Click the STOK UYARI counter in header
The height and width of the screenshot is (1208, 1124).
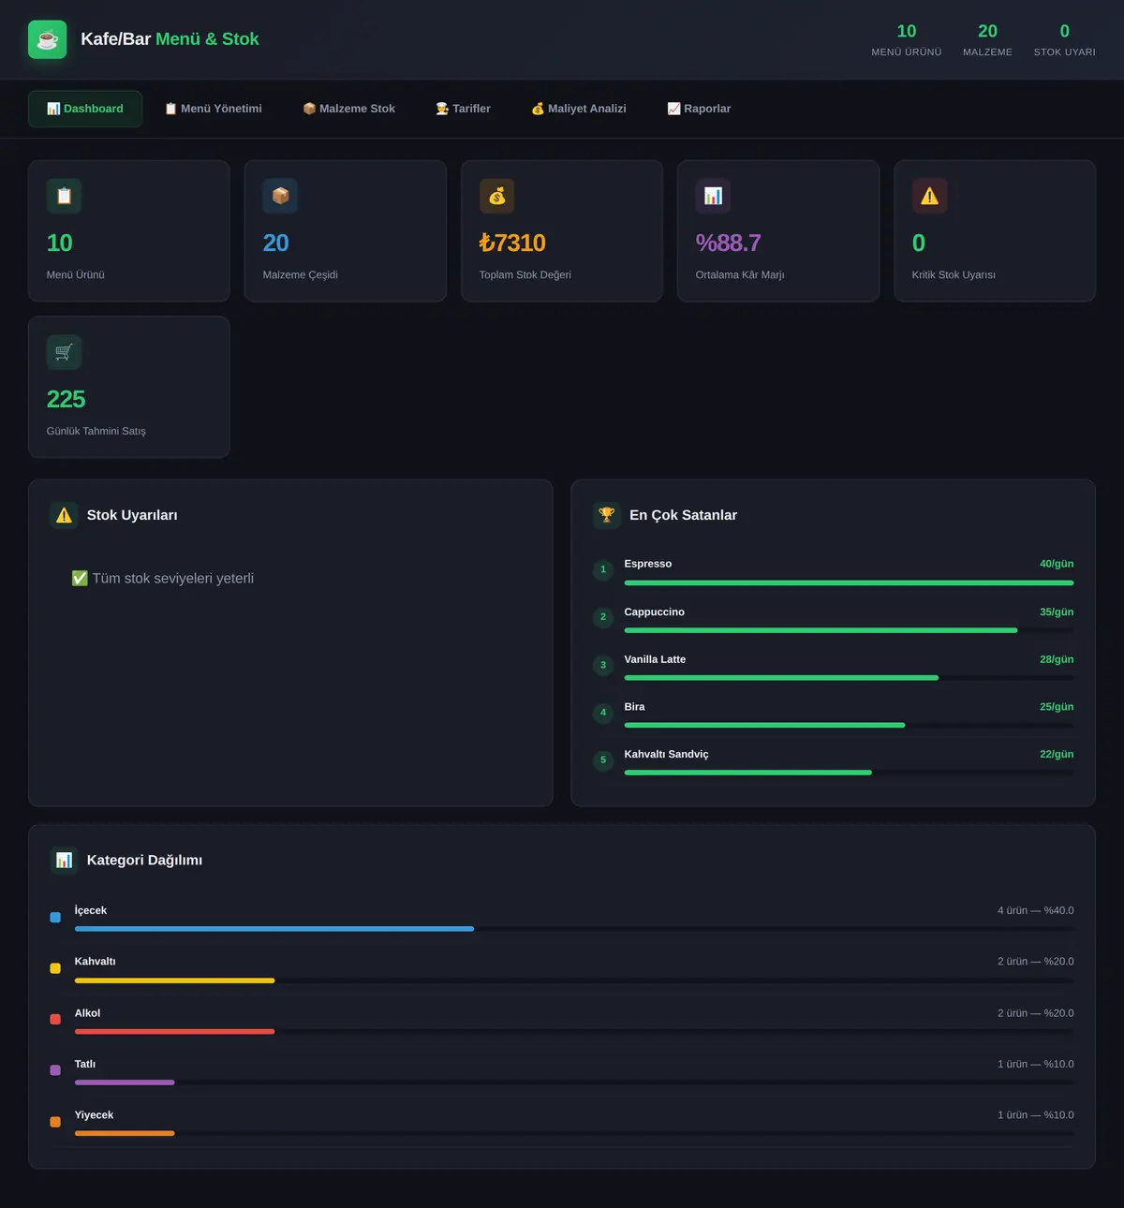click(x=1064, y=39)
